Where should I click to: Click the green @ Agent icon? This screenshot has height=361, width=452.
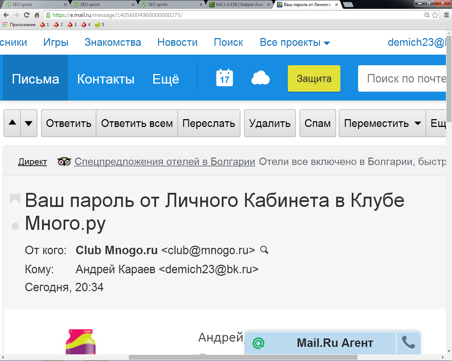[x=258, y=343]
